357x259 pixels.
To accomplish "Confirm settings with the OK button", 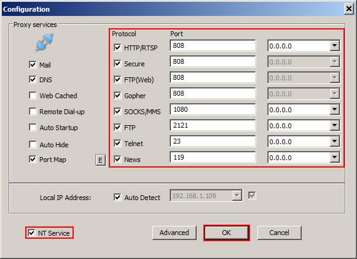I will coord(227,233).
